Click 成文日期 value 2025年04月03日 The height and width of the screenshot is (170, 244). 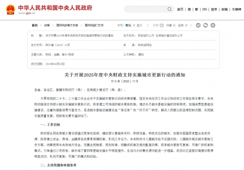click(x=55, y=64)
